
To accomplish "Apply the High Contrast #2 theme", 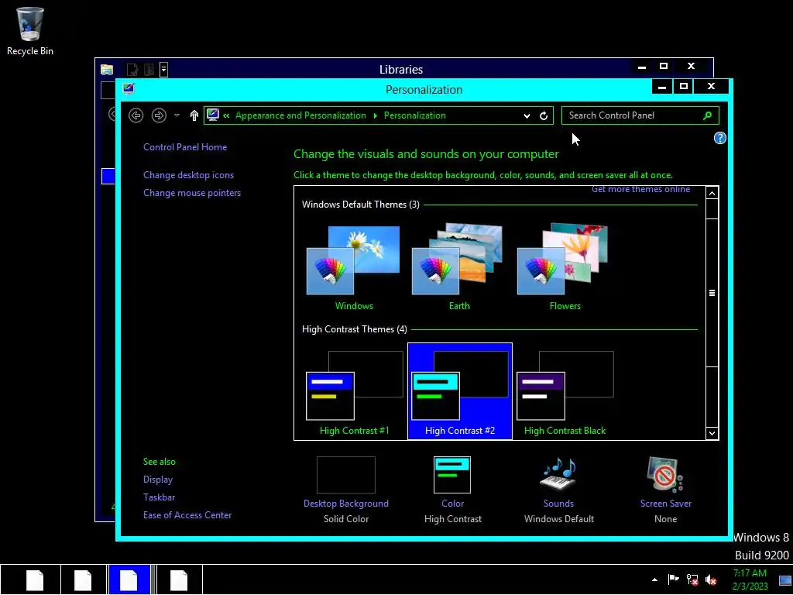I will [460, 391].
